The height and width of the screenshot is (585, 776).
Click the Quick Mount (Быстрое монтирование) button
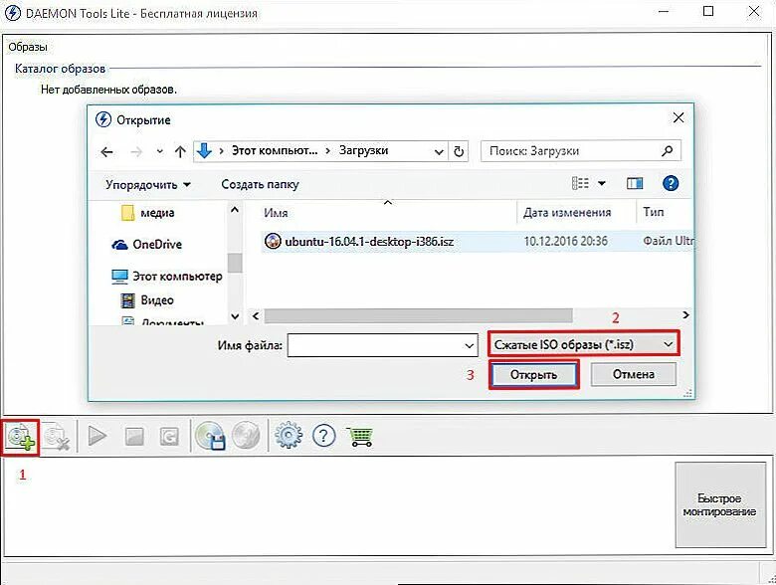point(720,504)
